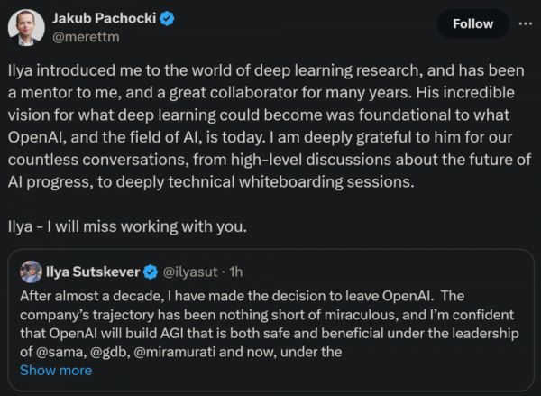Click Ilya Sutskever's small avatar in quote
This screenshot has width=541, height=396.
point(32,269)
